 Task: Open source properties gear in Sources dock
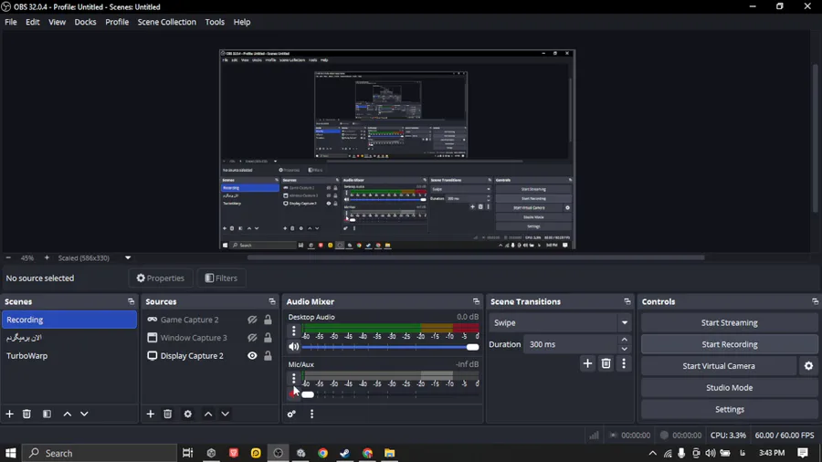[x=187, y=414]
